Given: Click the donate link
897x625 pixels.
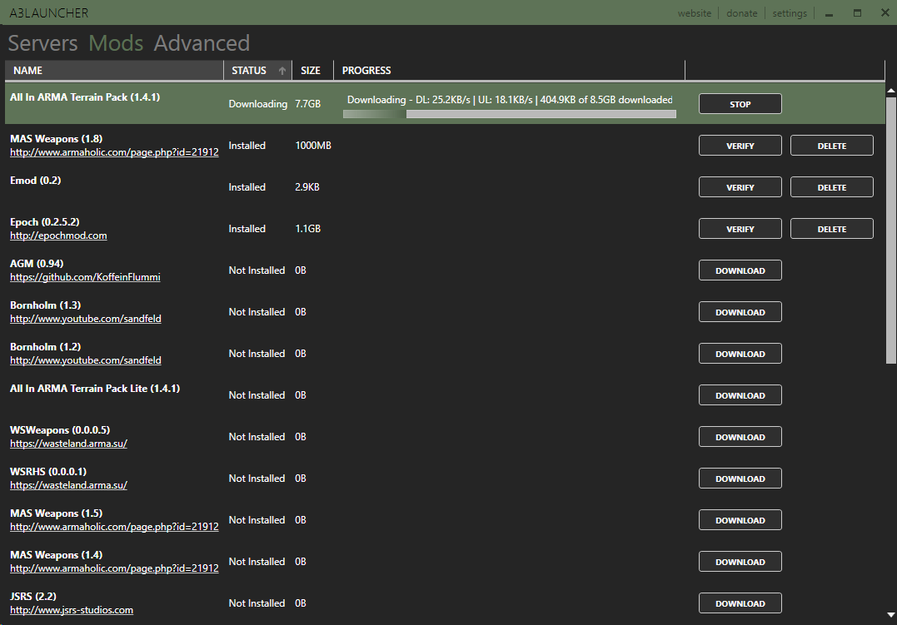Looking at the screenshot, I should pyautogui.click(x=742, y=13).
